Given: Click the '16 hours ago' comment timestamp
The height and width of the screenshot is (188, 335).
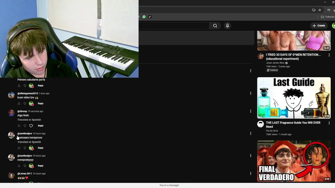Looking at the screenshot, I should coord(39,173).
